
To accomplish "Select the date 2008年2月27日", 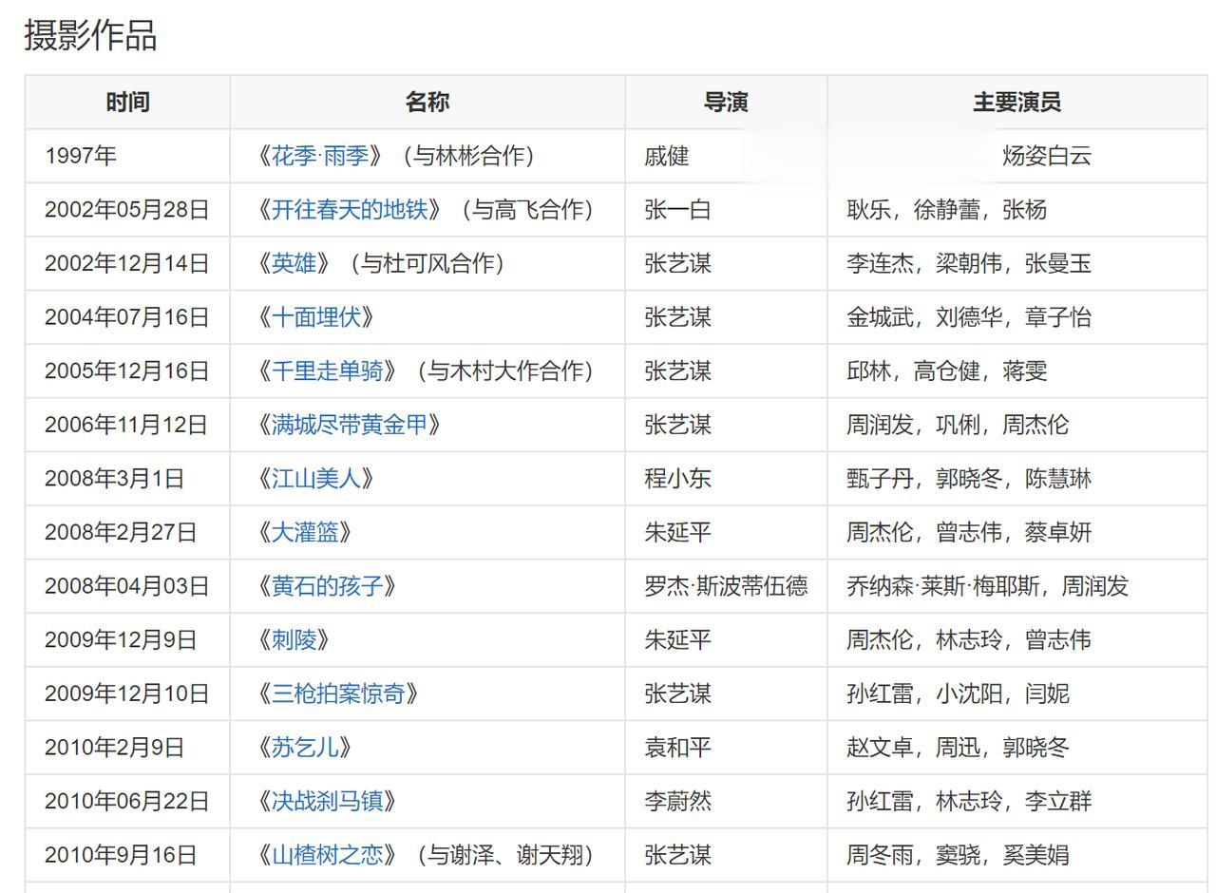I will [121, 532].
